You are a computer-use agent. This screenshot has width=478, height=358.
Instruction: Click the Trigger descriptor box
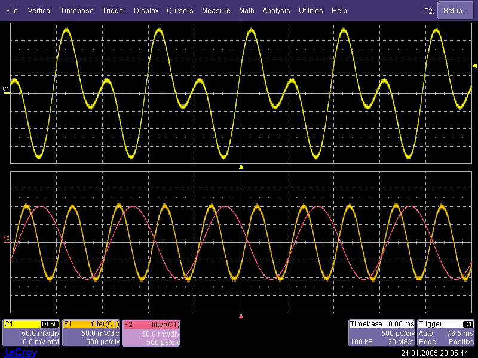[446, 333]
